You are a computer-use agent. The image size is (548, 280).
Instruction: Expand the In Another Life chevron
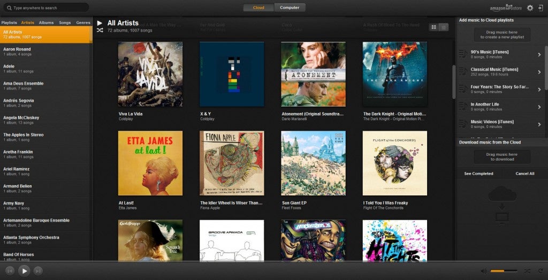pos(539,107)
